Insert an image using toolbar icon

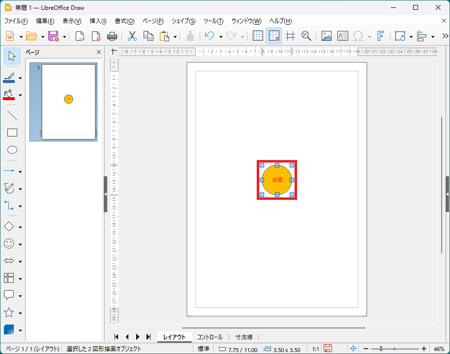click(327, 36)
